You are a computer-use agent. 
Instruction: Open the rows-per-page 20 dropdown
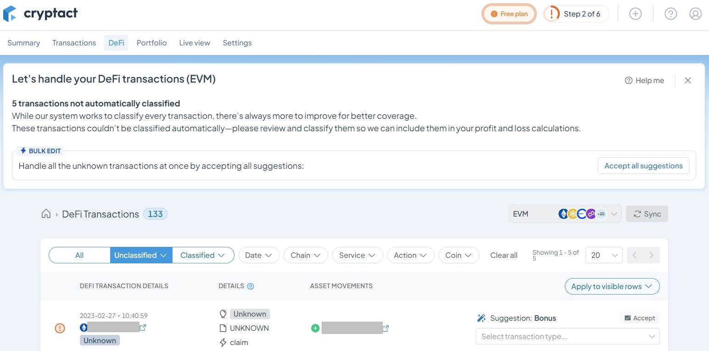(604, 255)
